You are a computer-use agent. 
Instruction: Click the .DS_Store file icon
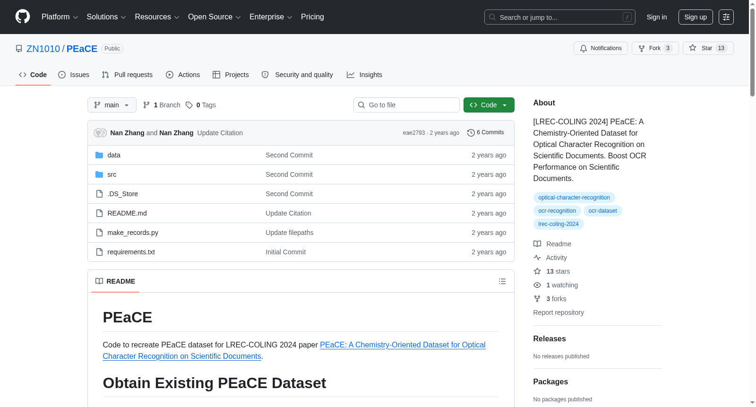pos(99,194)
